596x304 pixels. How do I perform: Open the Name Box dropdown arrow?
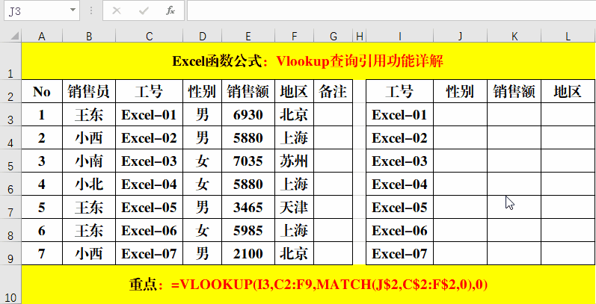[x=73, y=10]
